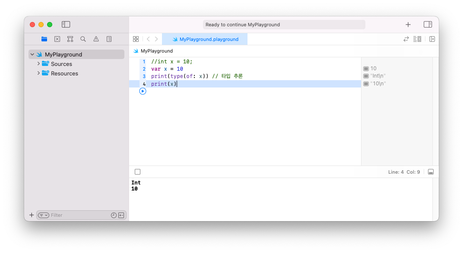
Task: Close the window with the red button
Action: click(x=32, y=25)
